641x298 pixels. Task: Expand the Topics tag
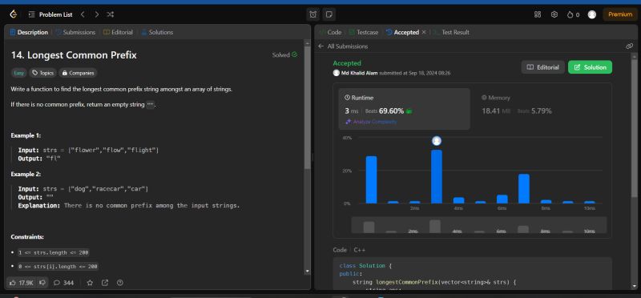click(43, 73)
